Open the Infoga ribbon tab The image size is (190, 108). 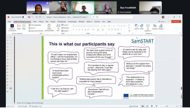tap(41, 21)
